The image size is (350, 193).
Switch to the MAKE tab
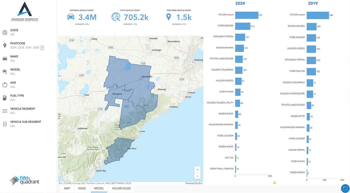point(82,188)
